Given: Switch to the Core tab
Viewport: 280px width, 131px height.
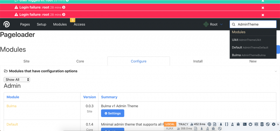Looking at the screenshot, I should [x=80, y=61].
